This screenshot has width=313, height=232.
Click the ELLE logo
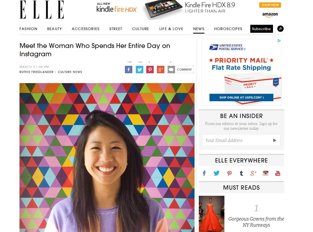pyautogui.click(x=42, y=10)
